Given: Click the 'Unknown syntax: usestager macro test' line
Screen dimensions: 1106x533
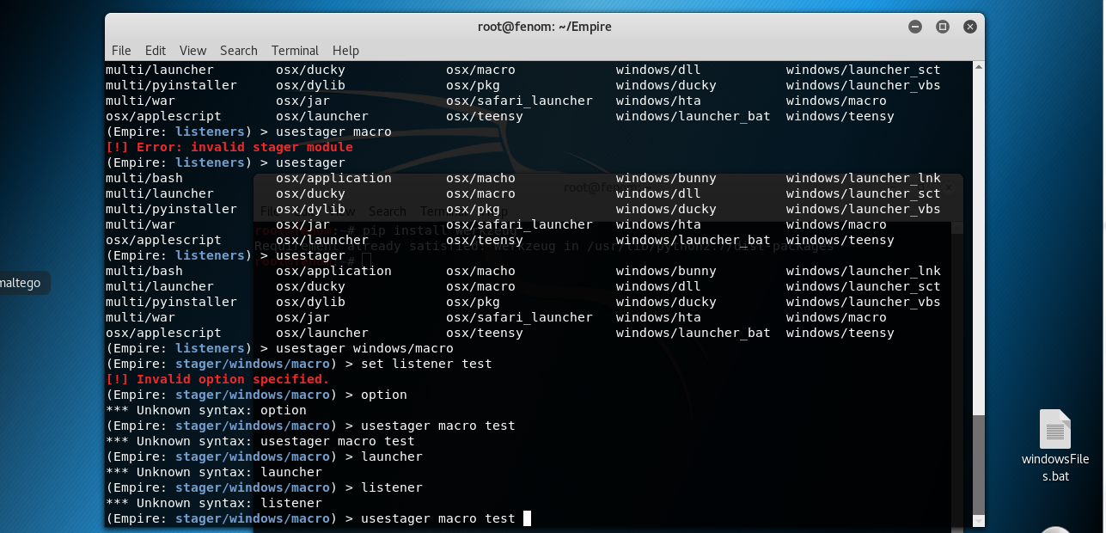Looking at the screenshot, I should pos(260,441).
